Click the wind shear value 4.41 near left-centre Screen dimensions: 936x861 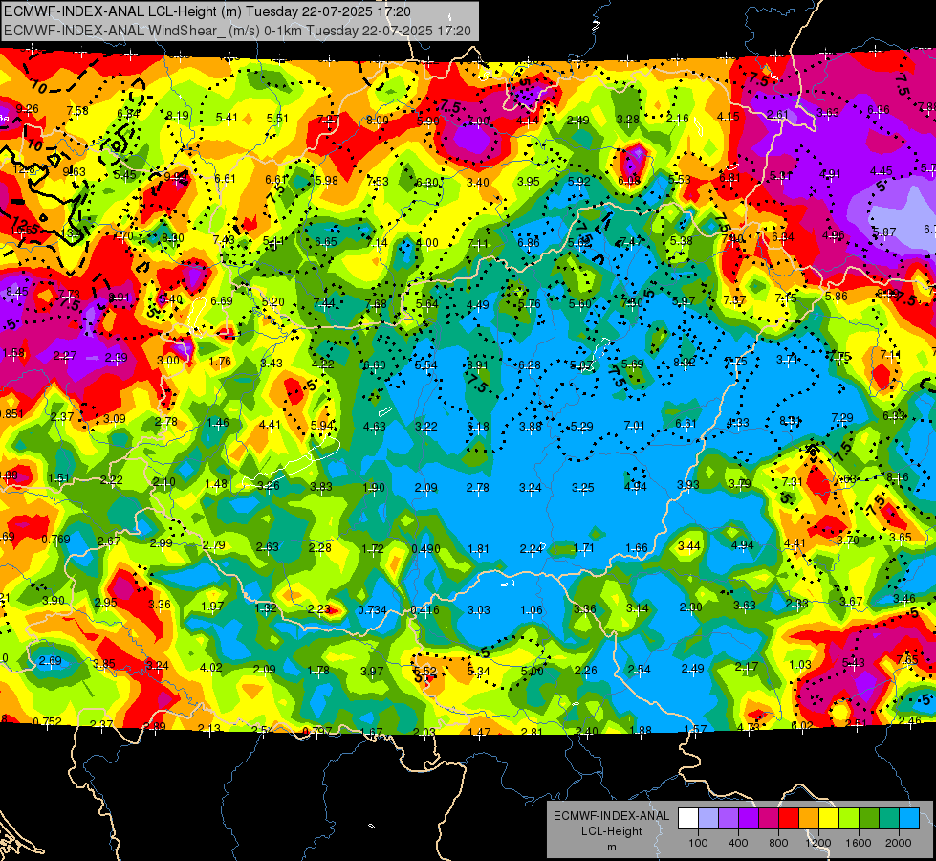tap(270, 424)
